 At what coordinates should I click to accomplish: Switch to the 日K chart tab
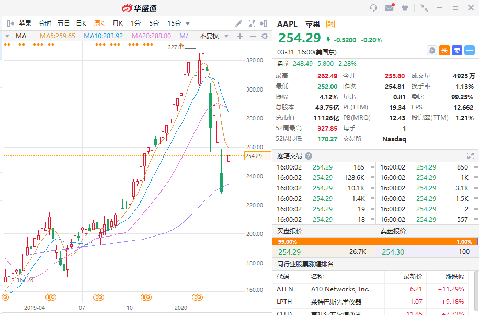[81, 24]
